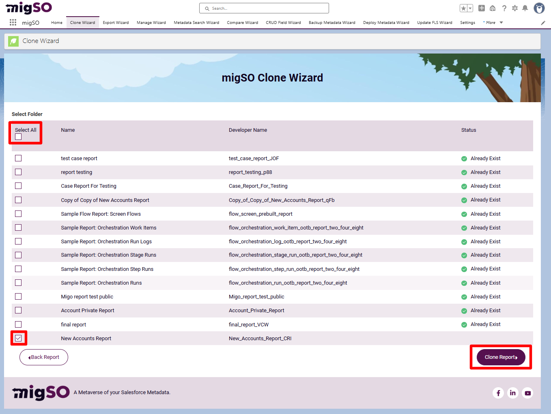Visit migSO's LinkedIn from the footer
Screen dimensions: 551x414
pyautogui.click(x=512, y=393)
